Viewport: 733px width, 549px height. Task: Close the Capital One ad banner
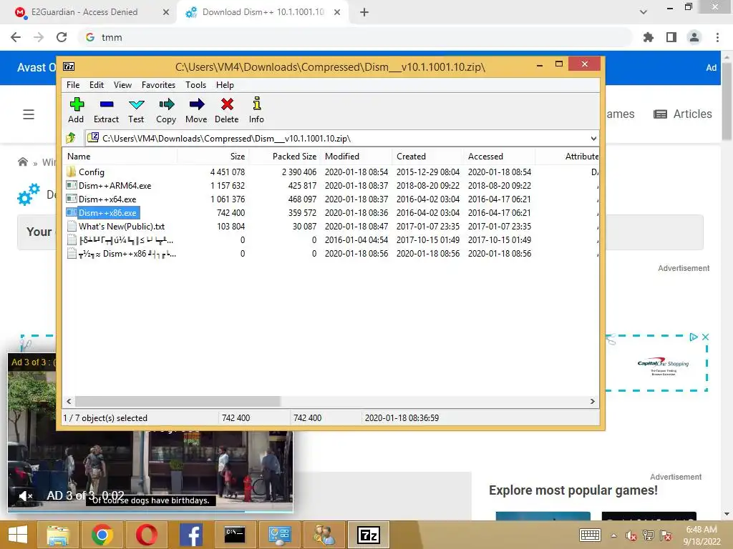pos(705,337)
